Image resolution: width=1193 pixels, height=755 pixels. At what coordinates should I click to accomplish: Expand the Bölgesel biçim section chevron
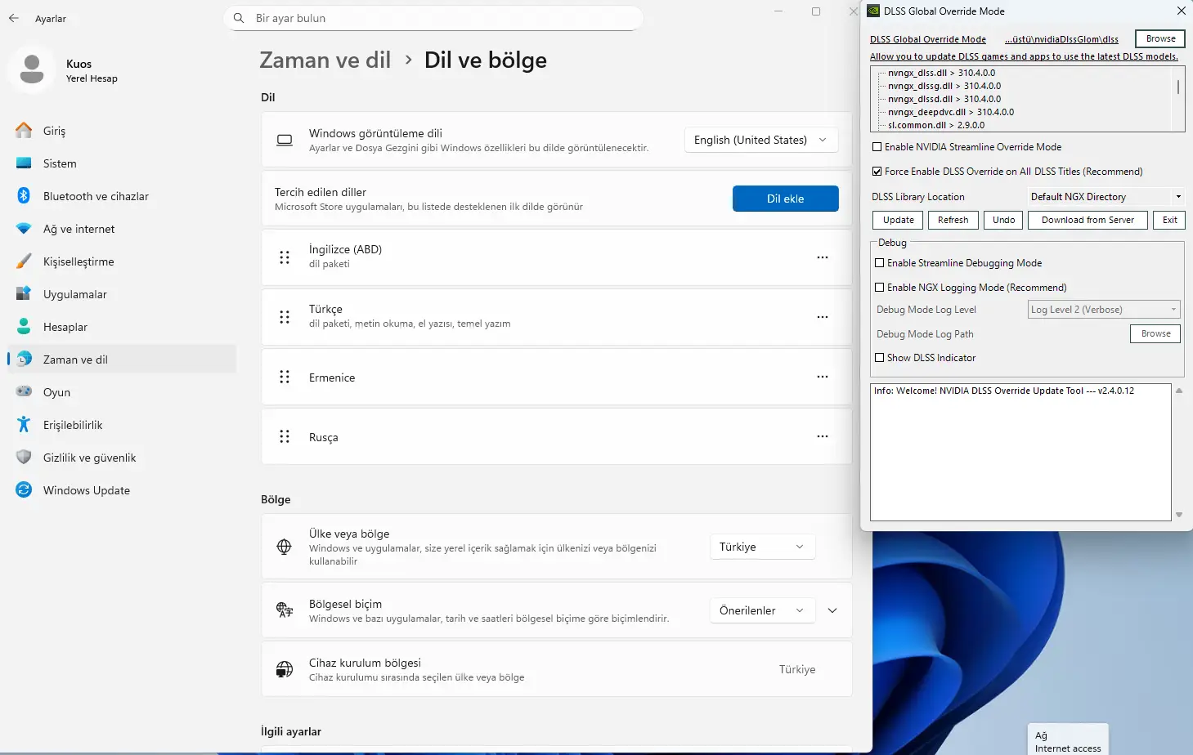[832, 610]
